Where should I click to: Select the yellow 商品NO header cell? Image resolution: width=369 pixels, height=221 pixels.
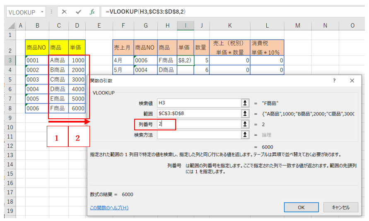click(x=37, y=48)
